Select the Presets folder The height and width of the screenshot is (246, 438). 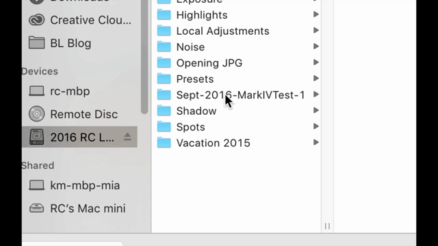[236, 79]
